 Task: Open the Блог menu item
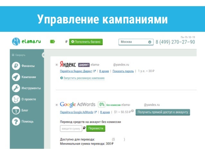25,110
